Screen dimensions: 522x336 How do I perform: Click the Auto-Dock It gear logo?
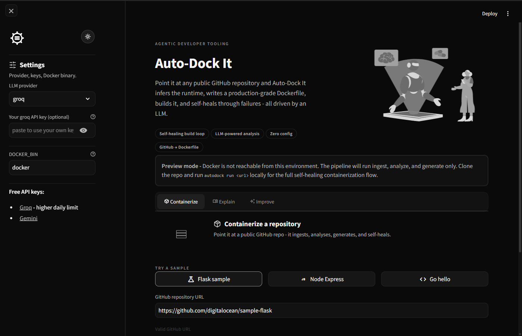17,38
